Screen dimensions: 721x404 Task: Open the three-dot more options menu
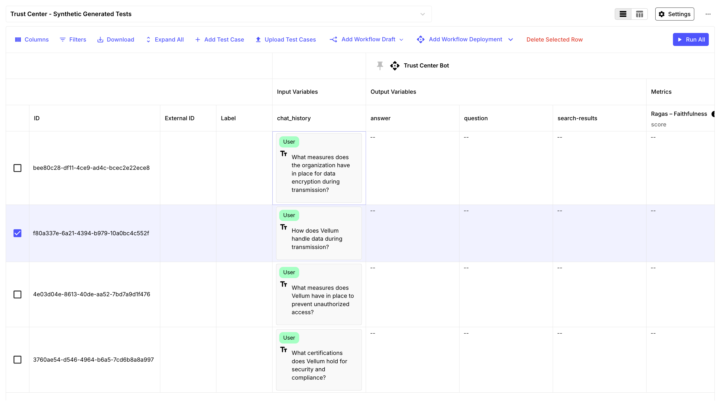coord(708,14)
